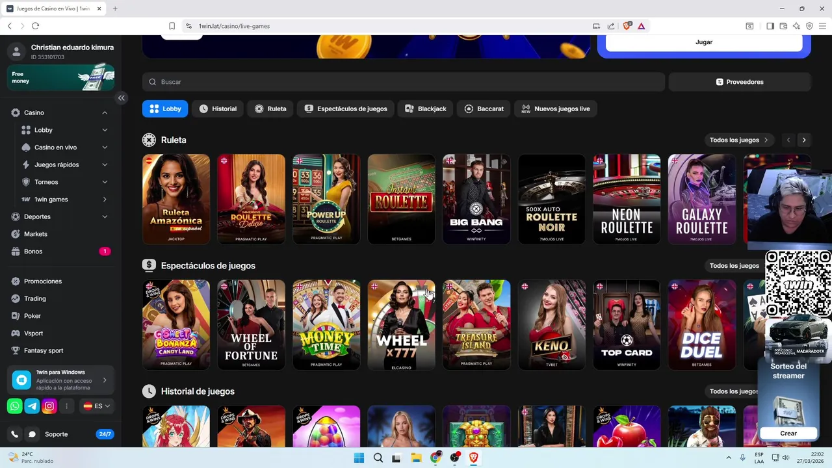Select Blackjack category tab

pyautogui.click(x=425, y=109)
